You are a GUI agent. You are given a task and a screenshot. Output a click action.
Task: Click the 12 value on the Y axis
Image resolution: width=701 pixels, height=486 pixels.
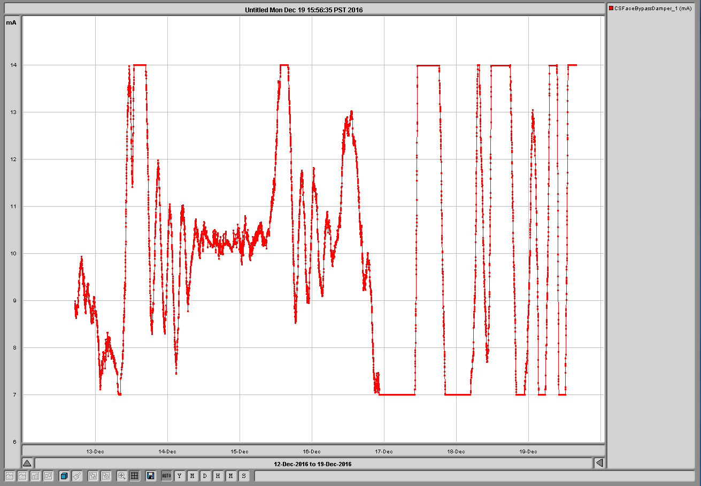click(x=12, y=160)
